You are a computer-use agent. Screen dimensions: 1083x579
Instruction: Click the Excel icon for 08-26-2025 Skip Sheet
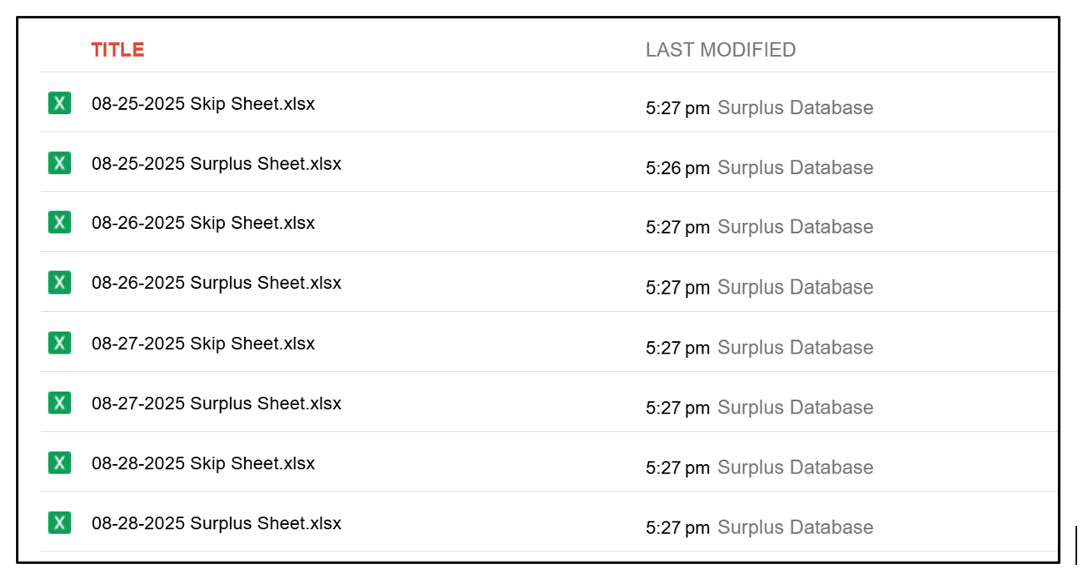coord(59,222)
